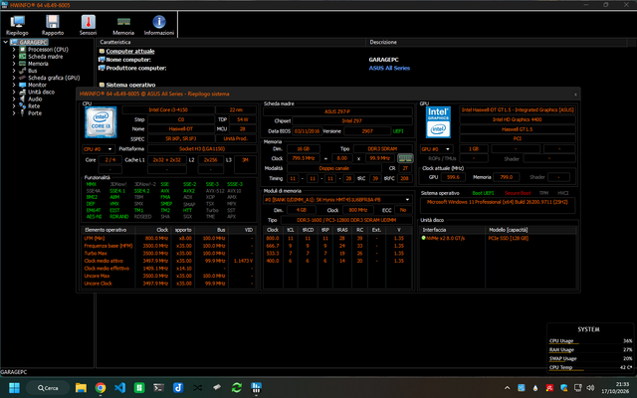
Task: Launch Google Chrome from the taskbar
Action: click(101, 388)
